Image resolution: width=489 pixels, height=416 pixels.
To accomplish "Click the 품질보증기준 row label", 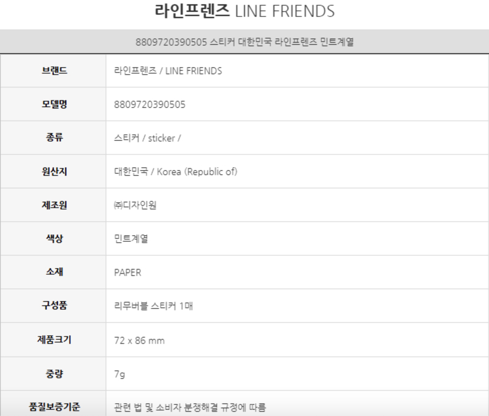I will pyautogui.click(x=54, y=407).
